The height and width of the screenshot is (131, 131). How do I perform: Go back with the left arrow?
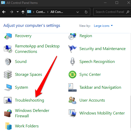[x=4, y=12]
